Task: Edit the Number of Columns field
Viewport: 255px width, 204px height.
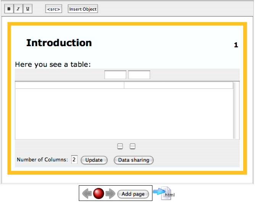Action: (74, 160)
